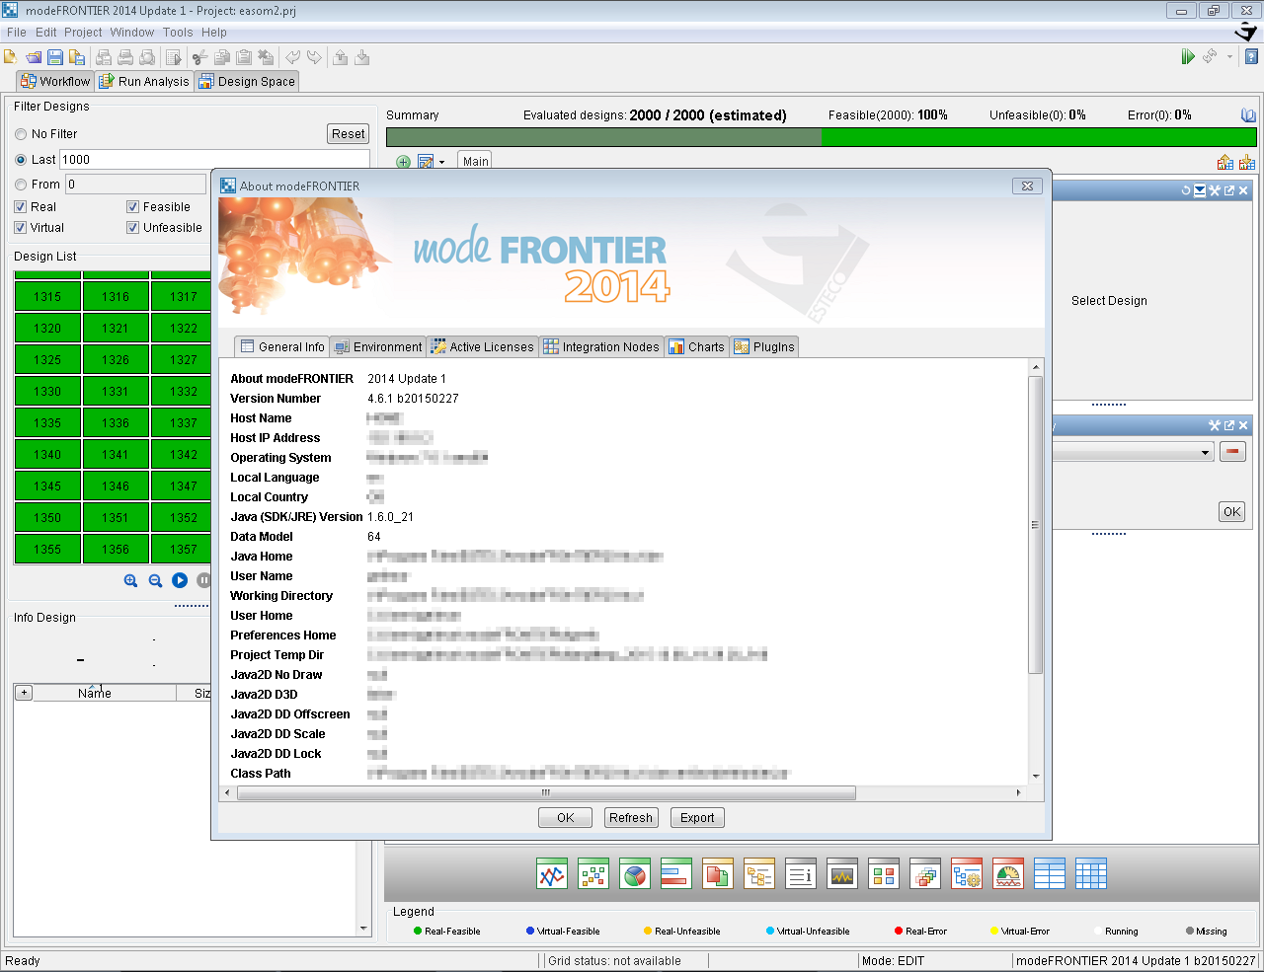1264x972 pixels.
Task: Click the red minus remove button
Action: click(1232, 452)
